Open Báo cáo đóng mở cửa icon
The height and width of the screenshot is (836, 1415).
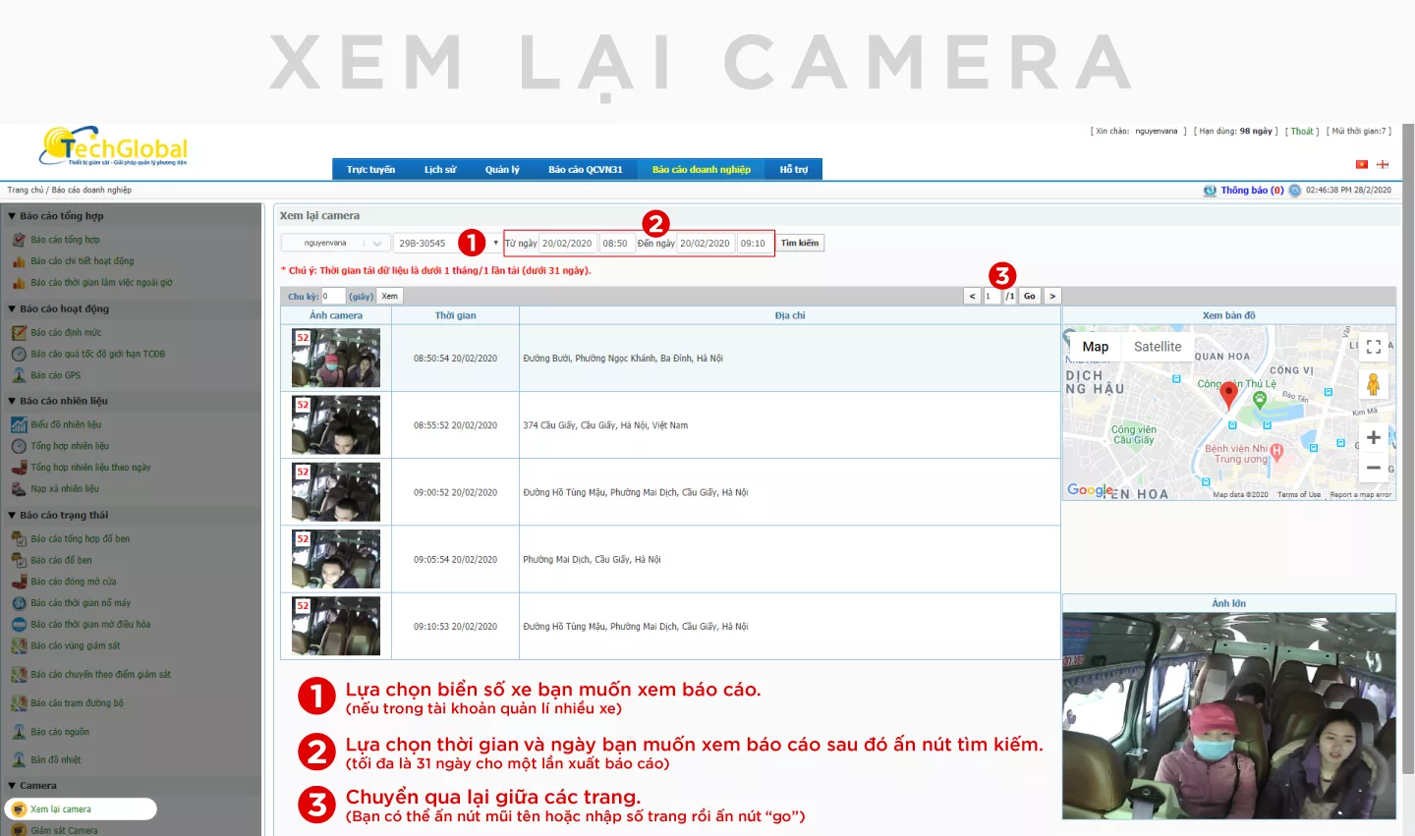[x=19, y=583]
